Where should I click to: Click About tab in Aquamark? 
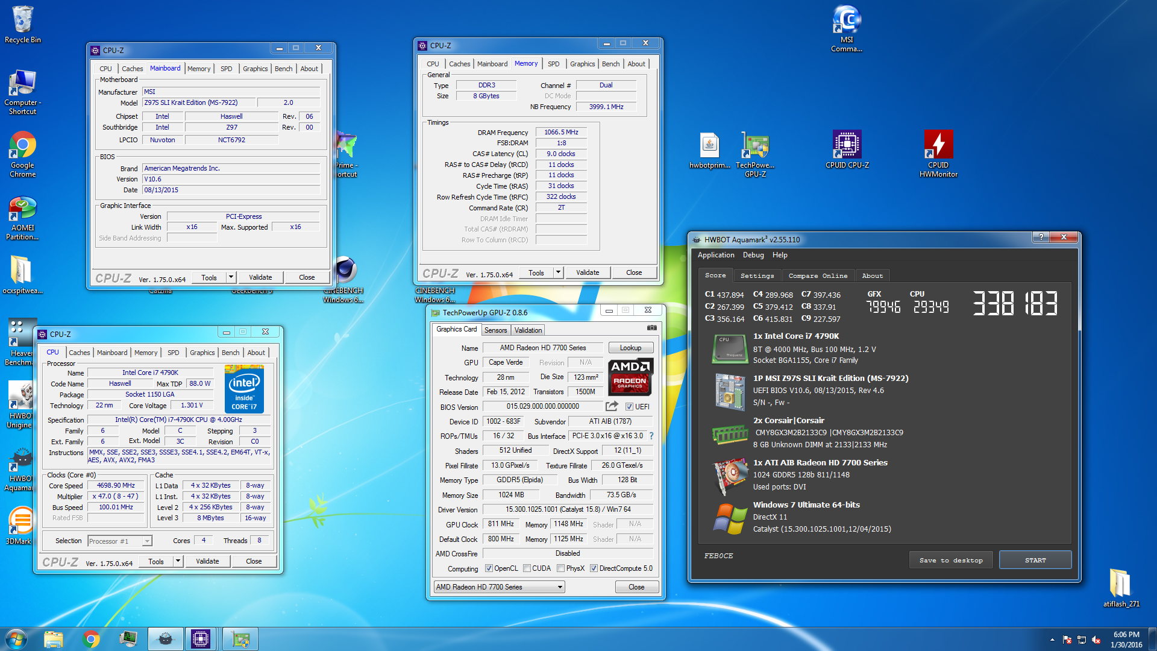click(872, 275)
